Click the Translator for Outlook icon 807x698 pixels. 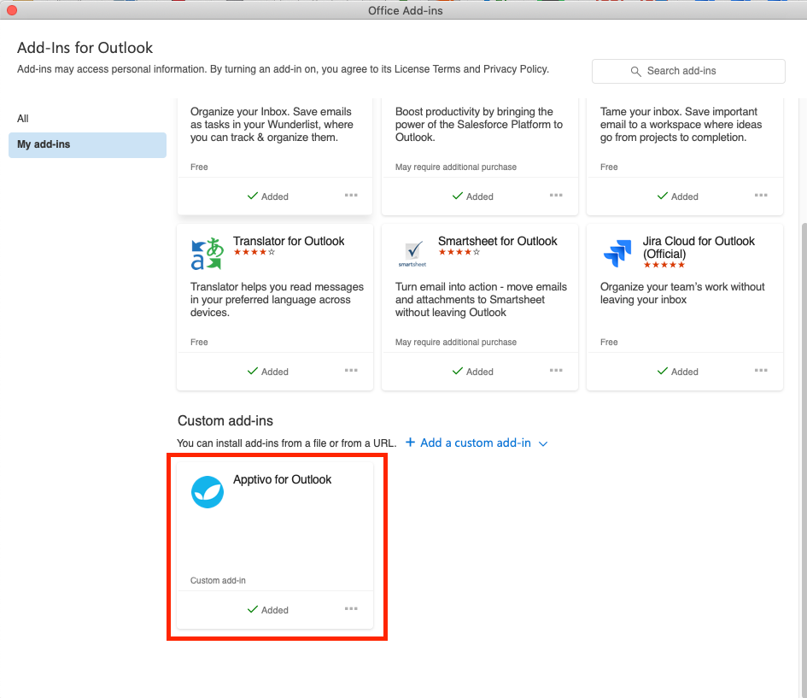click(x=207, y=254)
